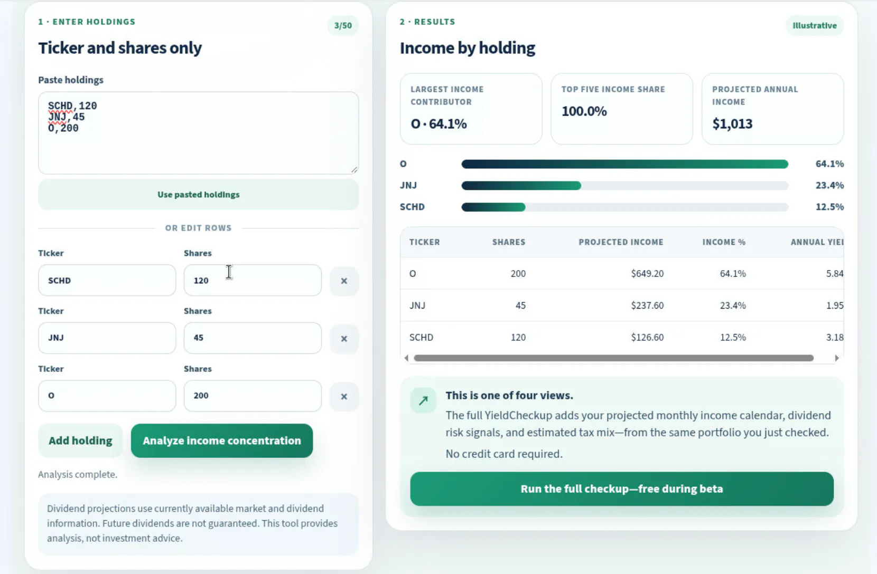Click the Shares column header in results
The image size is (877, 574).
tap(509, 242)
